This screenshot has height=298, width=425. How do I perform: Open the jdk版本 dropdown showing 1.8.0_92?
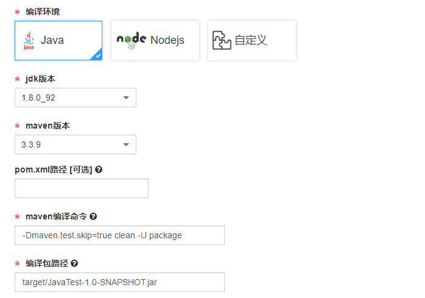(x=76, y=98)
